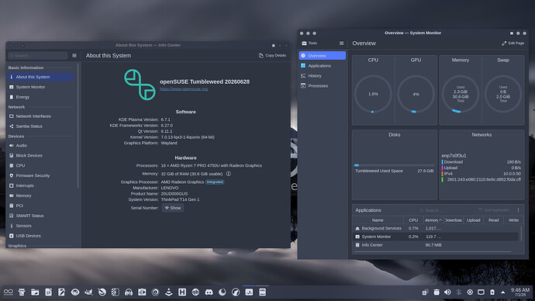Open the Audio devices page
Image resolution: width=535 pixels, height=301 pixels.
tap(40, 145)
